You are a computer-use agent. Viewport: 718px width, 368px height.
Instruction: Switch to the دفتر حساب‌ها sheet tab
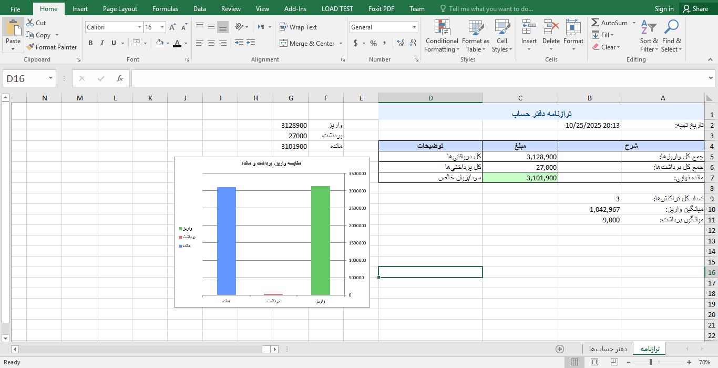608,349
